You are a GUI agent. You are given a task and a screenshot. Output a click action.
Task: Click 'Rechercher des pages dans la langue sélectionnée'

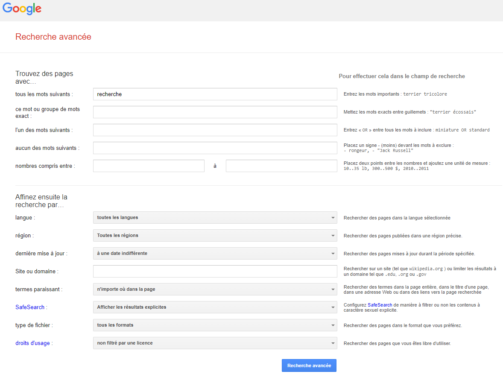[x=397, y=218]
